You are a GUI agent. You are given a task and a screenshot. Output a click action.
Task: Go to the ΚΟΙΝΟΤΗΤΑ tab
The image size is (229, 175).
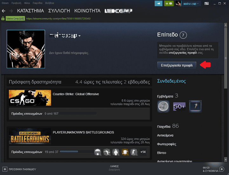tap(87, 11)
